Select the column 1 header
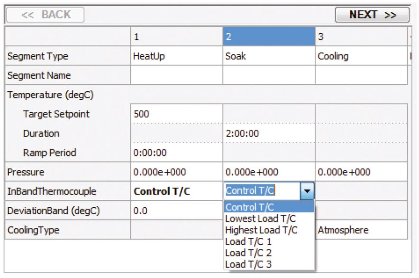 [176, 36]
